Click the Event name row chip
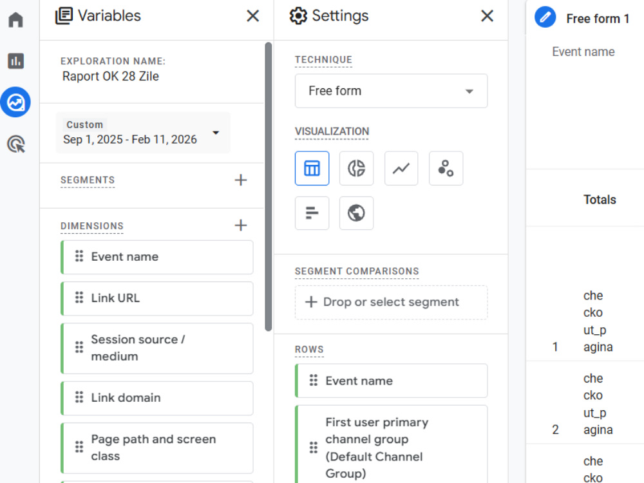Screen dimensions: 644x483 (x=391, y=381)
